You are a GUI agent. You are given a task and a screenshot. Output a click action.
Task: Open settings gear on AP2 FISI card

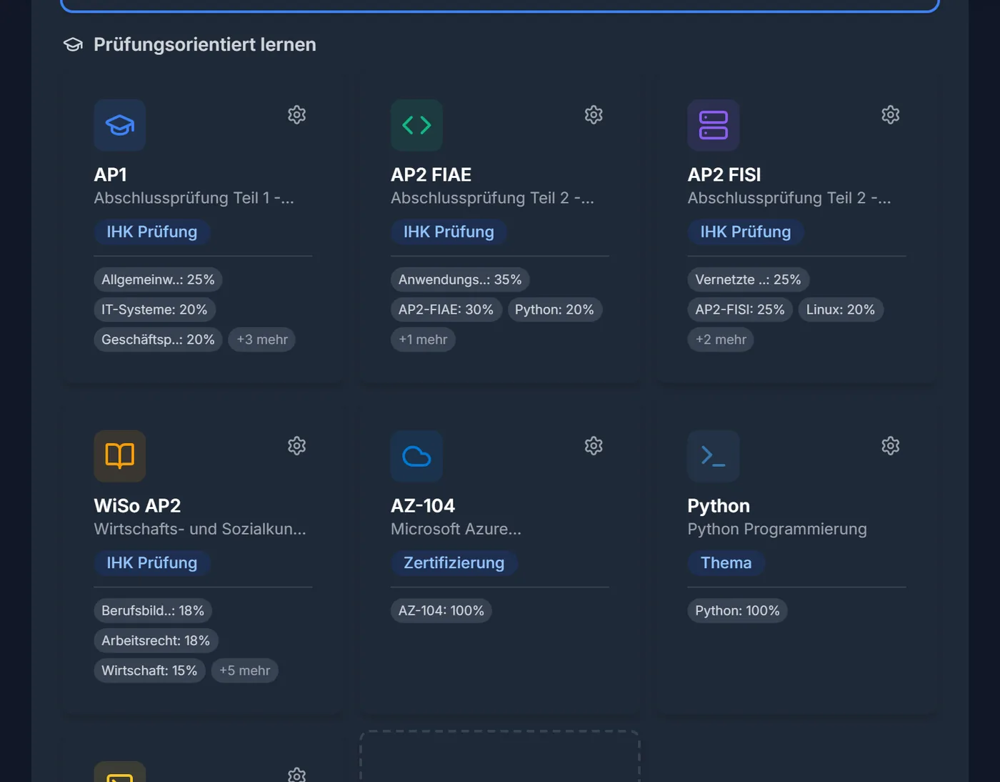pyautogui.click(x=890, y=114)
